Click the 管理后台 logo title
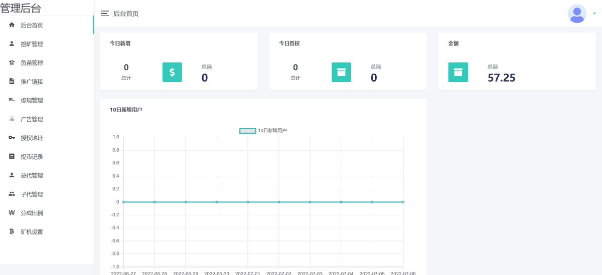The height and width of the screenshot is (275, 602). point(21,8)
